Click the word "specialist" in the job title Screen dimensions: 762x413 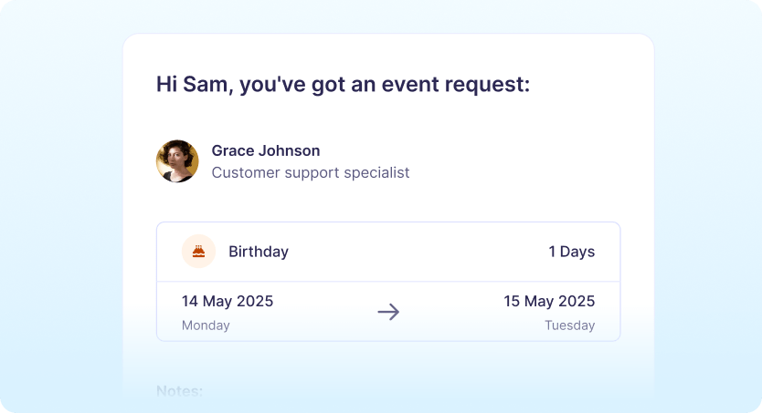(376, 172)
